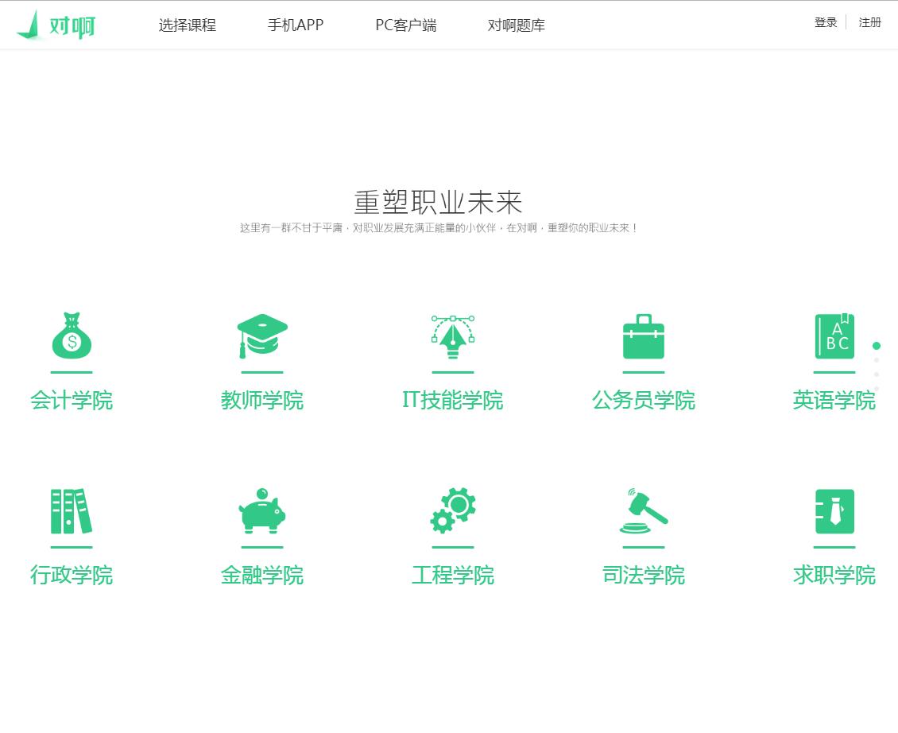Image resolution: width=898 pixels, height=733 pixels.
Task: Click the graduation cap teacher icon
Action: click(x=262, y=335)
